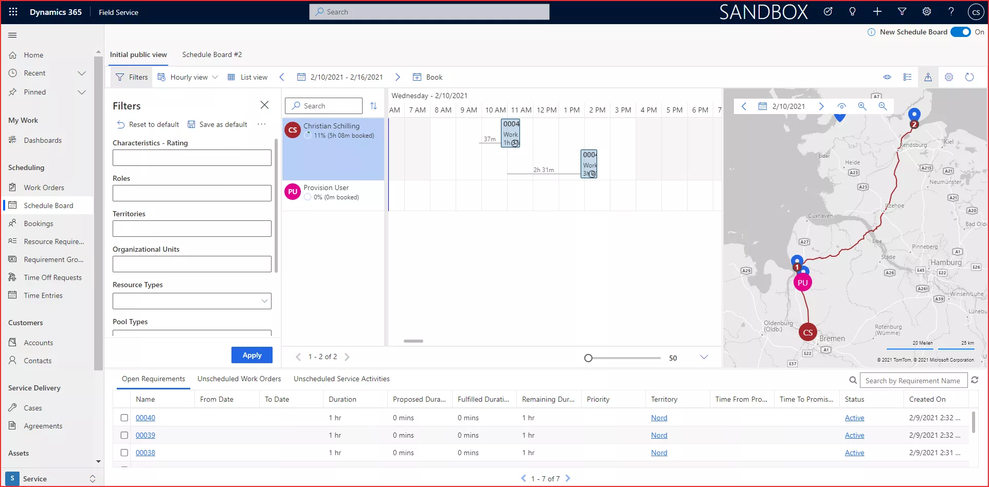Screen dimensions: 989x487
Task: Zoom out on the map
Action: (x=883, y=106)
